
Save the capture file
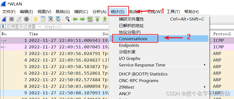[x=43, y=19]
